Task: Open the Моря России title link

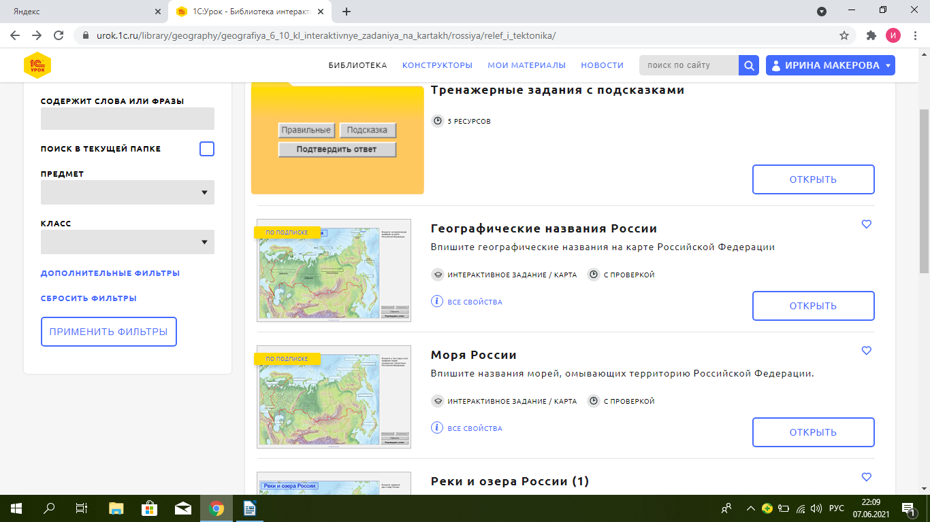Action: (x=474, y=355)
